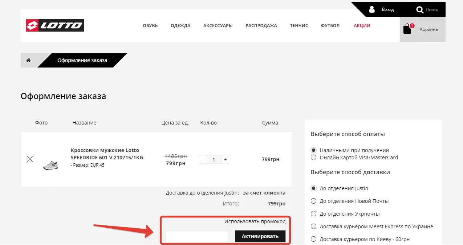Choose delivery До отделения Укрпочты
The height and width of the screenshot is (245, 463).
(x=313, y=213)
